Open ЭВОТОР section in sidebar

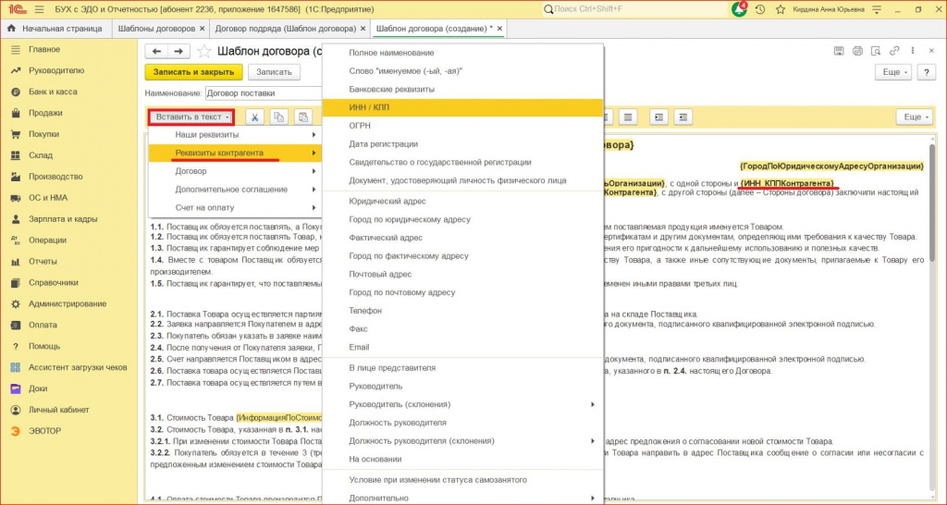(x=44, y=431)
